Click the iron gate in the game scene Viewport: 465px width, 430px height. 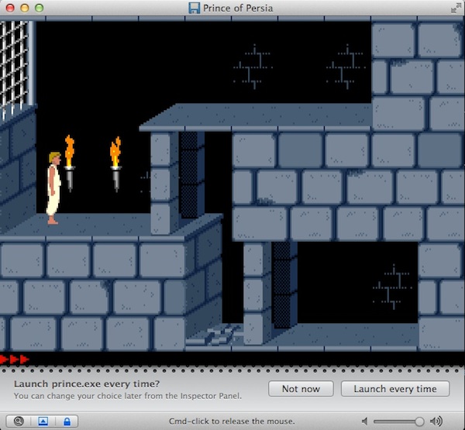point(15,69)
